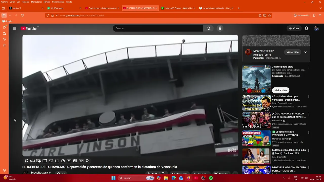Click Visitar sitio for Mantente flexible ad
The image size is (324, 182).
click(x=292, y=52)
